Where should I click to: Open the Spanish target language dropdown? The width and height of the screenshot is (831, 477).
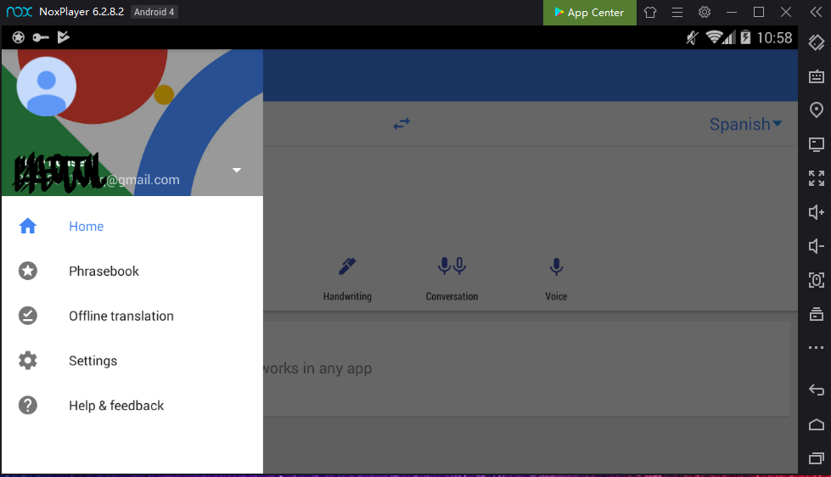(745, 124)
